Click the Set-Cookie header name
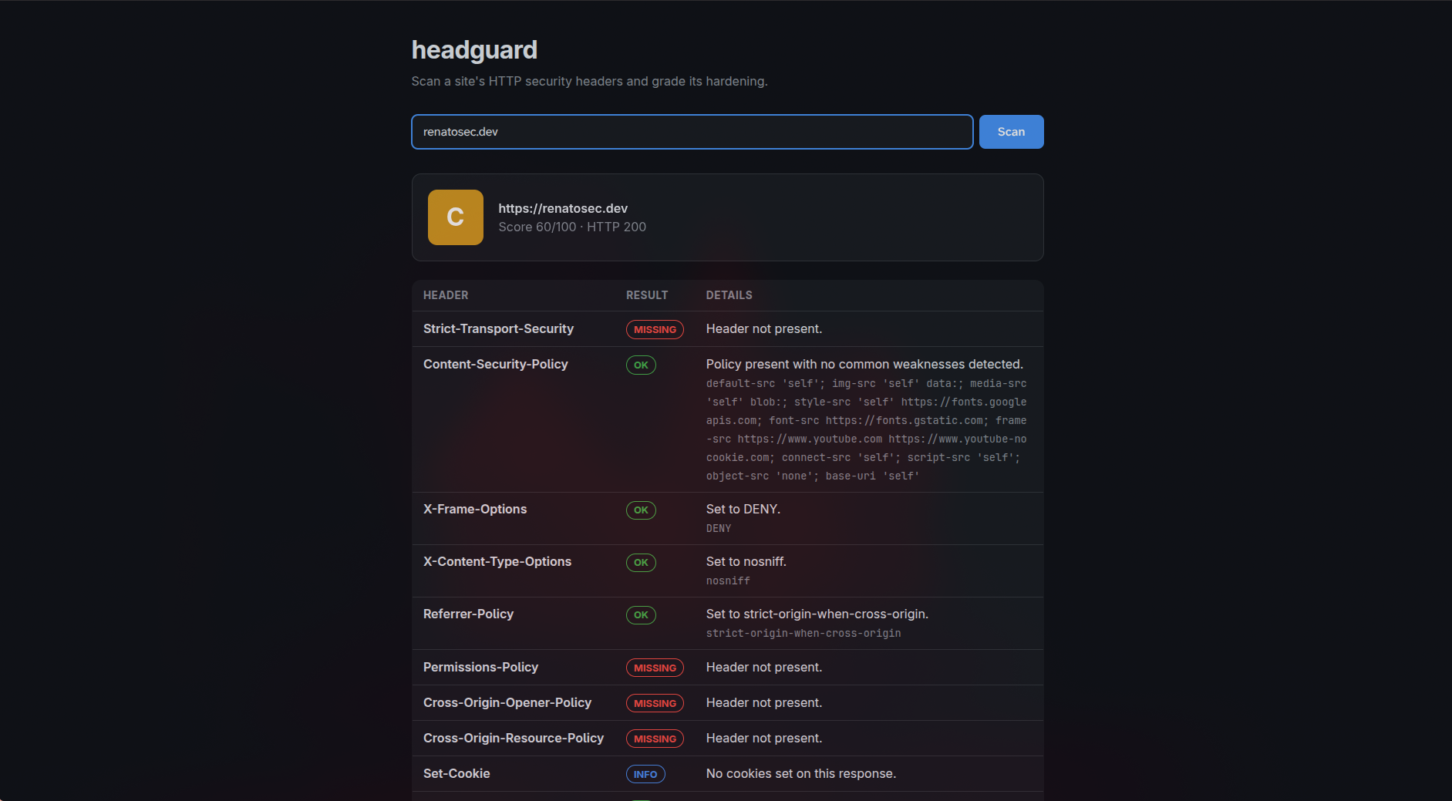The width and height of the screenshot is (1452, 801). point(456,773)
